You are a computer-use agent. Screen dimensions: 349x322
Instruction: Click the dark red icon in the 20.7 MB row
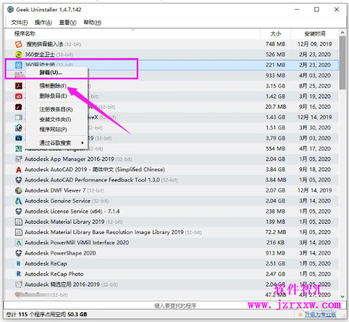pyautogui.click(x=18, y=107)
